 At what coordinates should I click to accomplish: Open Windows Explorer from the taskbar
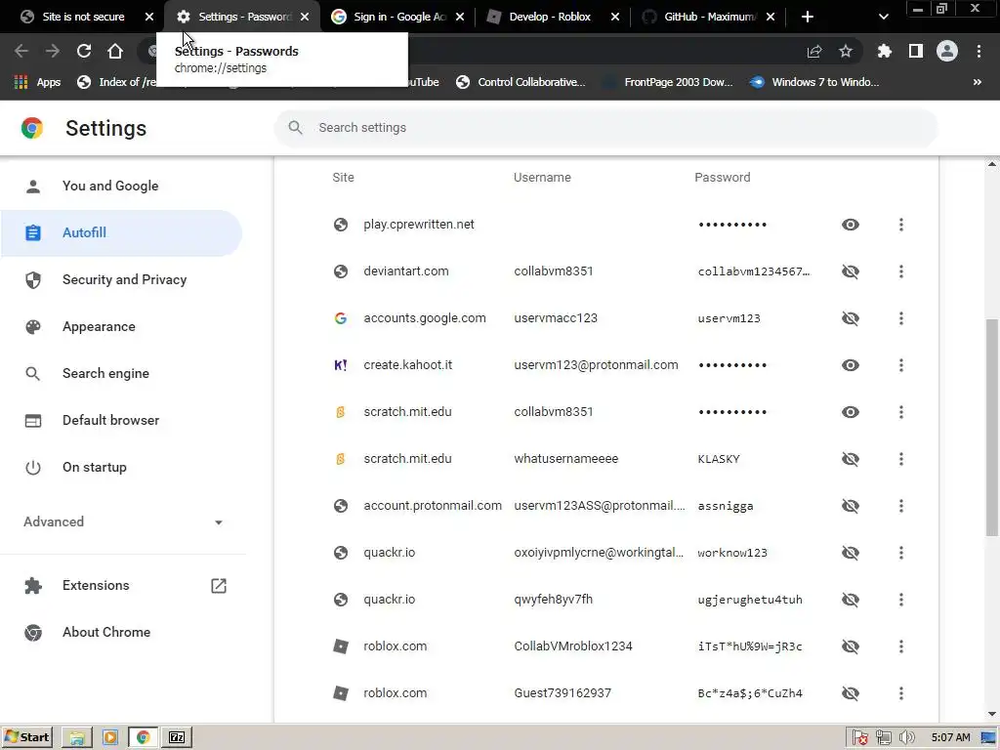tap(77, 737)
